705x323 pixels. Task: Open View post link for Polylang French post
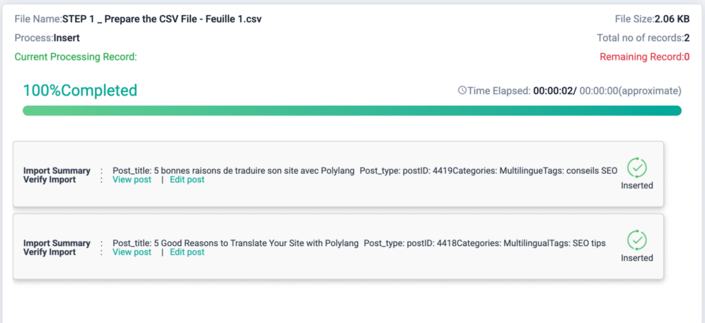131,180
